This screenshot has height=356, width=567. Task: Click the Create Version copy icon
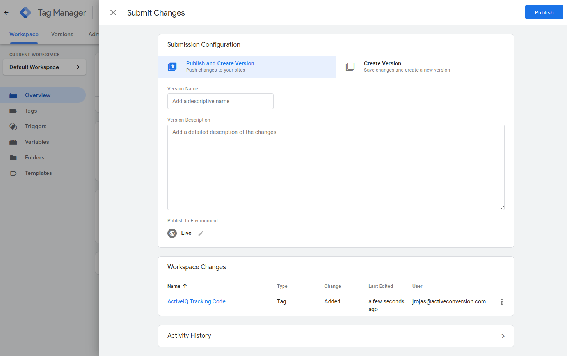pyautogui.click(x=350, y=67)
